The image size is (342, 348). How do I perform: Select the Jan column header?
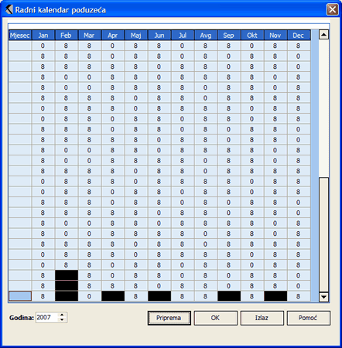[43, 35]
